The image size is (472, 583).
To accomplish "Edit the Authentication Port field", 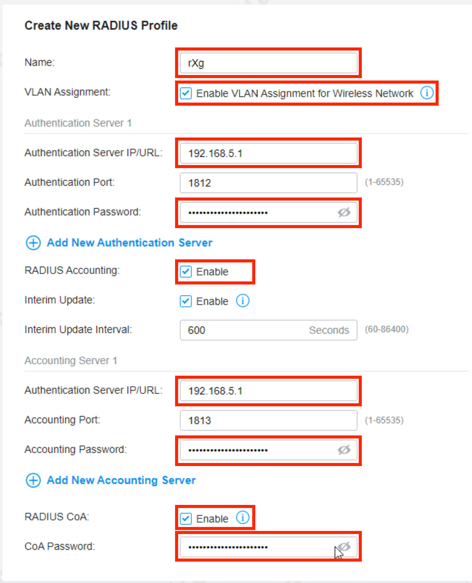I will point(268,183).
